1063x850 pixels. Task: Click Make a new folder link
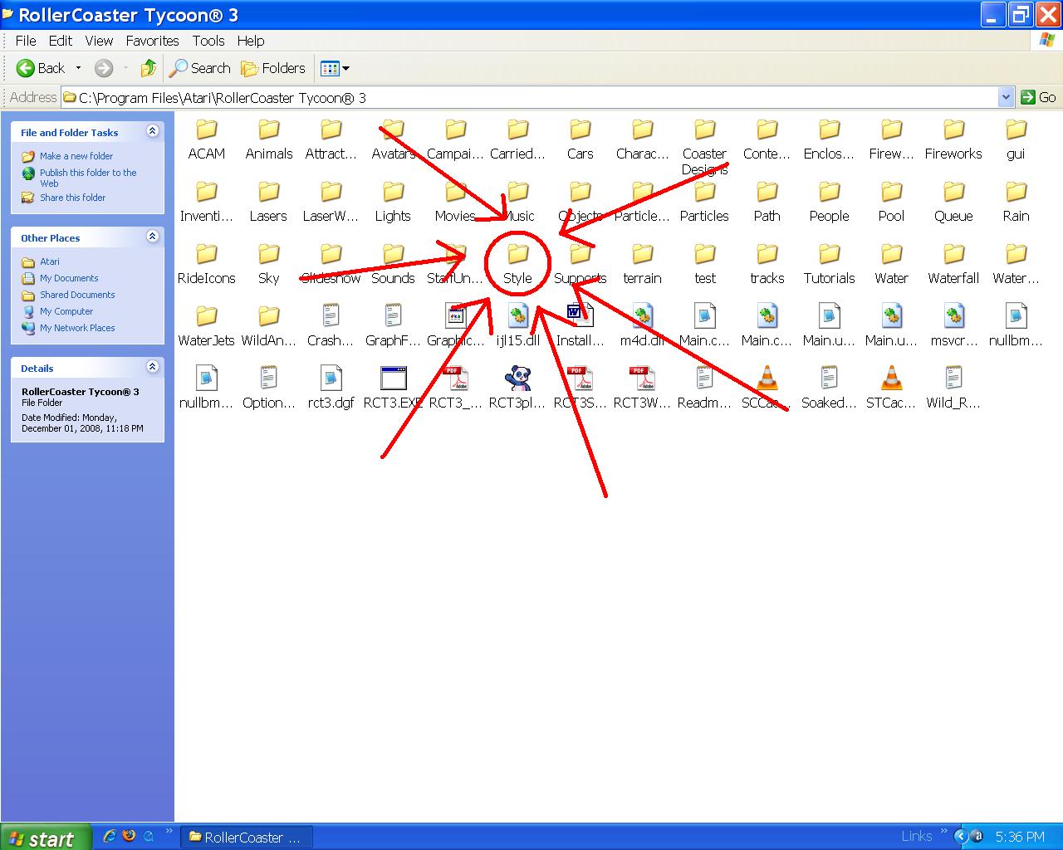point(76,156)
